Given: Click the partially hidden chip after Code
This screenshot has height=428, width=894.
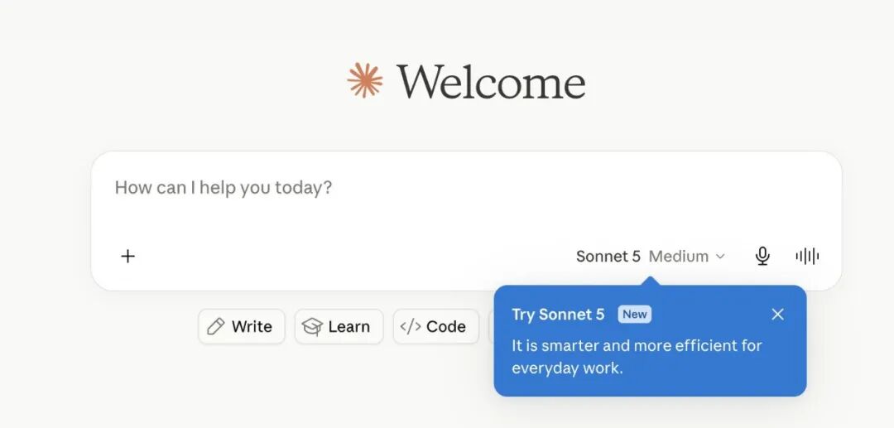Looking at the screenshot, I should (492, 326).
